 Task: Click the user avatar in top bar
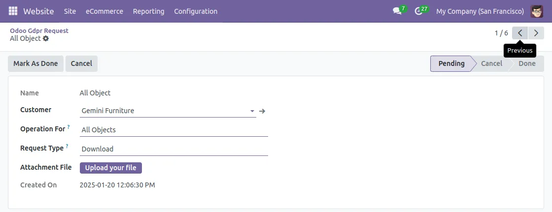point(537,11)
